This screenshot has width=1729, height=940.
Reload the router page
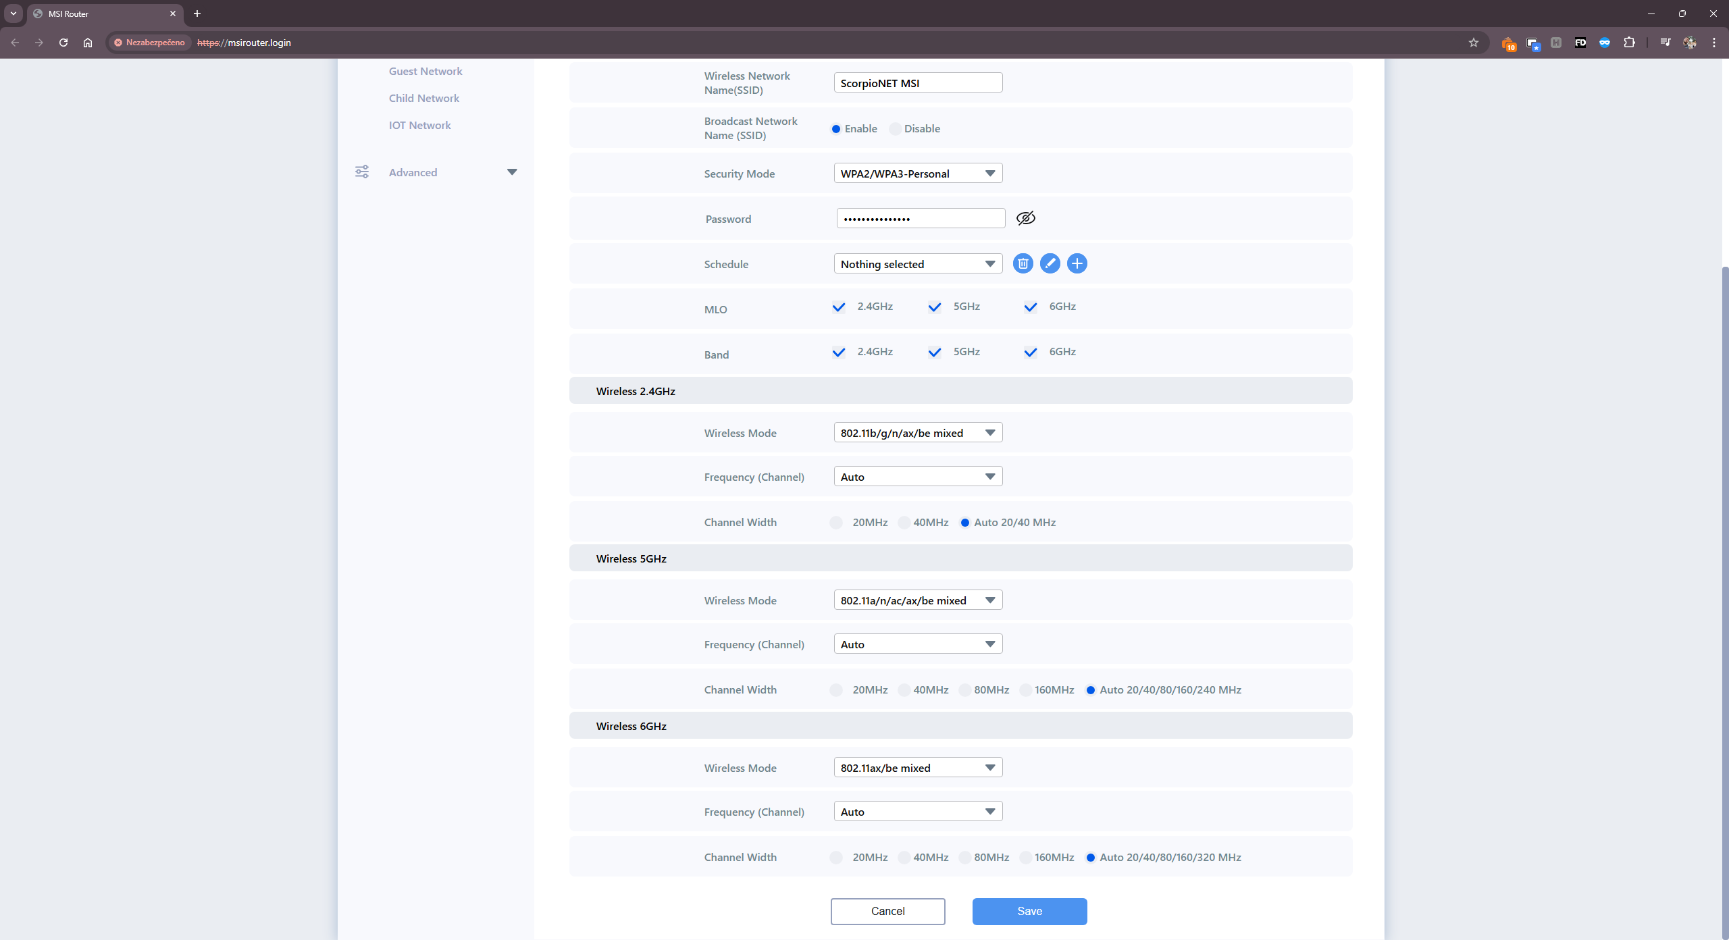tap(63, 43)
